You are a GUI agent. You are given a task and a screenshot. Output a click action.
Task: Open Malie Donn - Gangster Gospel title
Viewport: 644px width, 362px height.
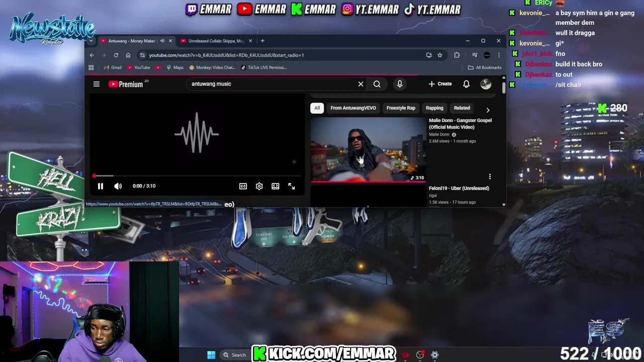pyautogui.click(x=460, y=124)
